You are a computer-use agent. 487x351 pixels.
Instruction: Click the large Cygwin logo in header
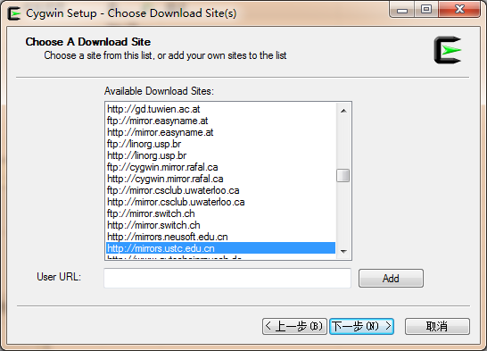tap(448, 50)
